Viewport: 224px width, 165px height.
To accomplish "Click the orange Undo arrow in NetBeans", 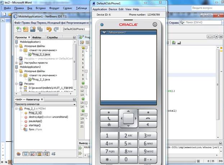I will pyautogui.click(x=49, y=29).
